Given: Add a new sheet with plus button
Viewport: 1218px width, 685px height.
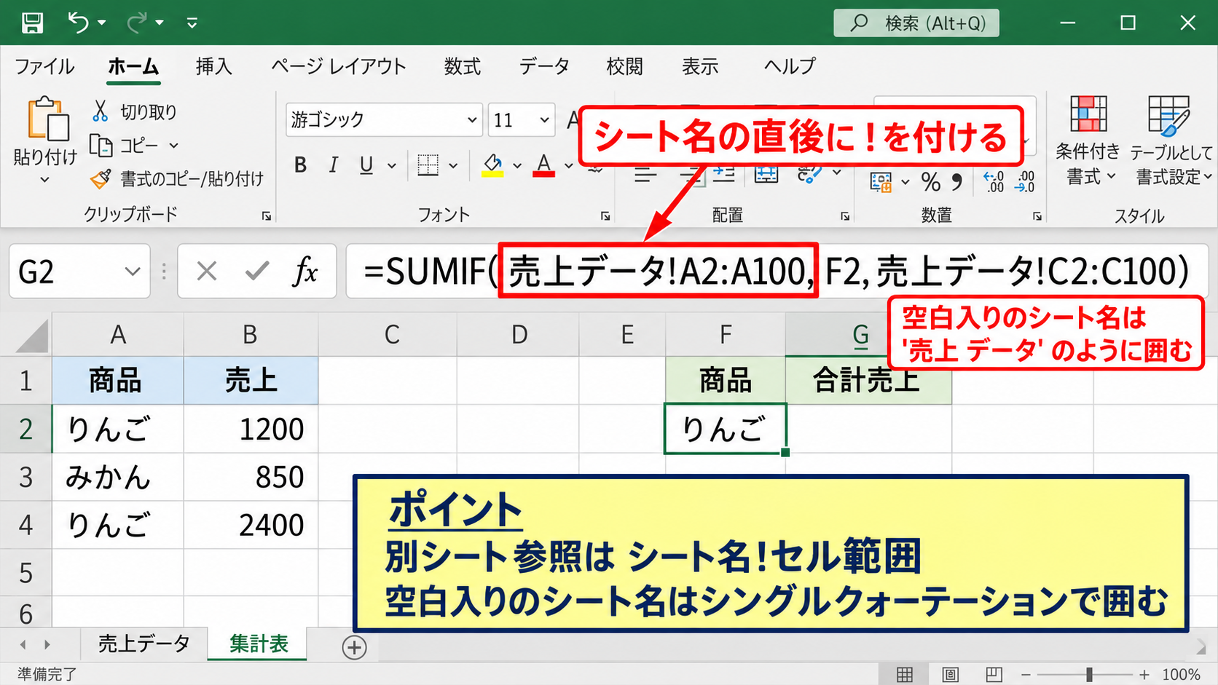Looking at the screenshot, I should tap(354, 647).
